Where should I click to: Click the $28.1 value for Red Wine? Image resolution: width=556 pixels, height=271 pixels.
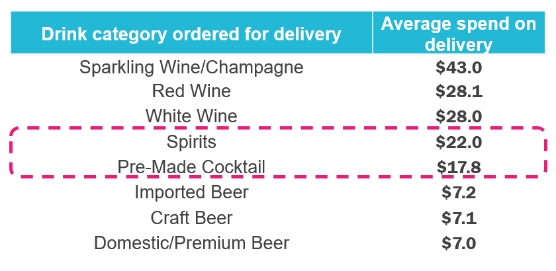(459, 91)
